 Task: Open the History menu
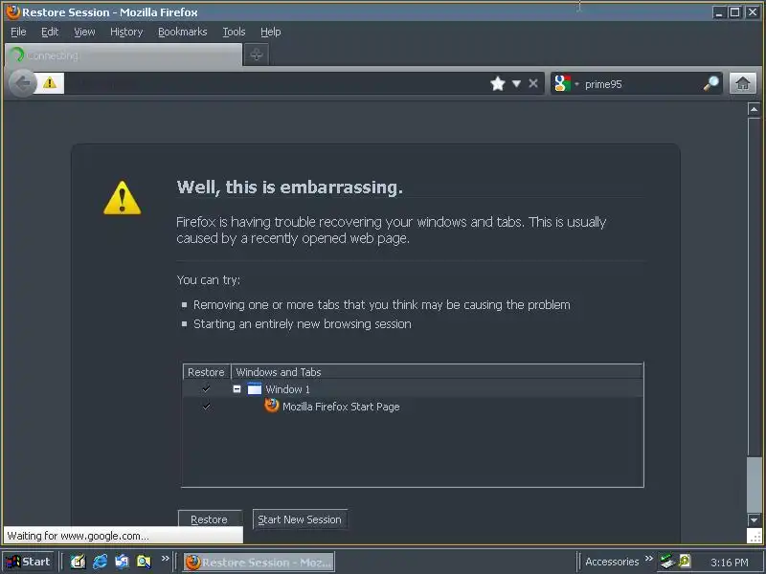point(126,32)
